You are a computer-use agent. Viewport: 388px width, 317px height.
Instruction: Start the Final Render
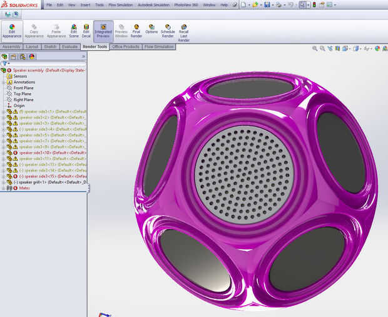tap(136, 31)
